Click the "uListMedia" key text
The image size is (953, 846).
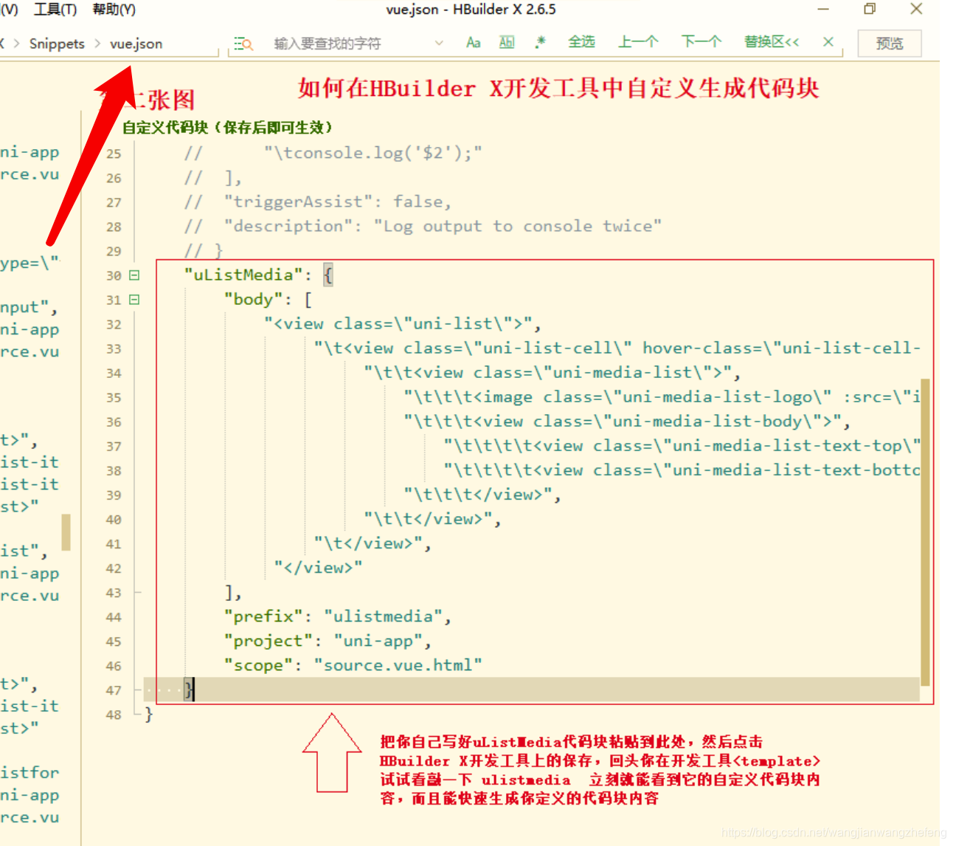243,275
